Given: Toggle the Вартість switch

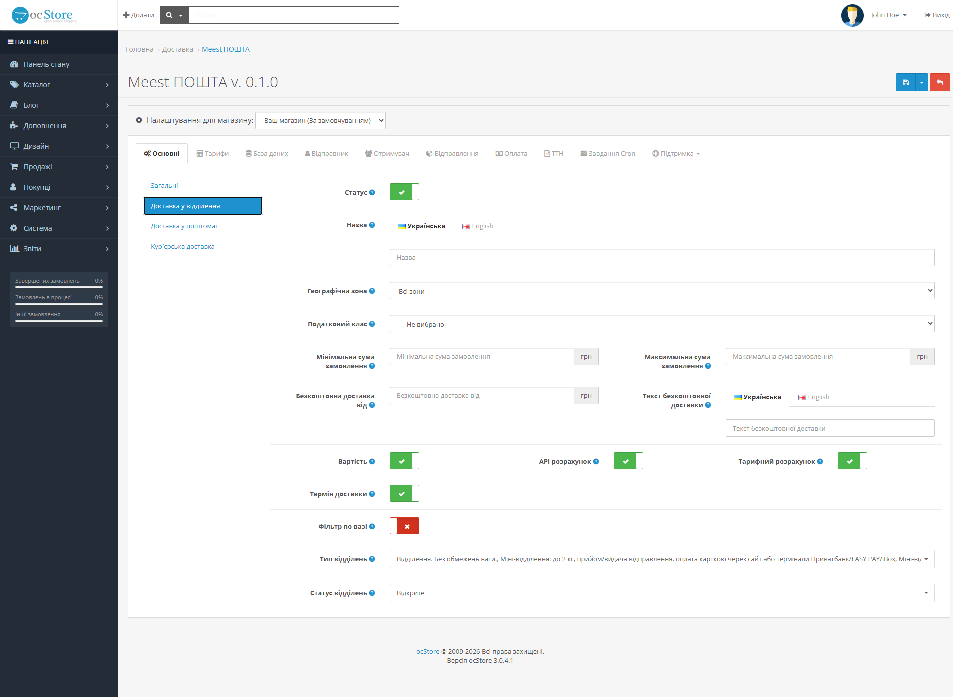Looking at the screenshot, I should (x=404, y=461).
